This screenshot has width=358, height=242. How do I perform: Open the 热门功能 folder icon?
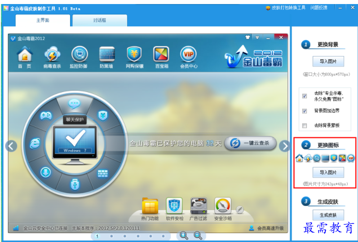point(150,207)
